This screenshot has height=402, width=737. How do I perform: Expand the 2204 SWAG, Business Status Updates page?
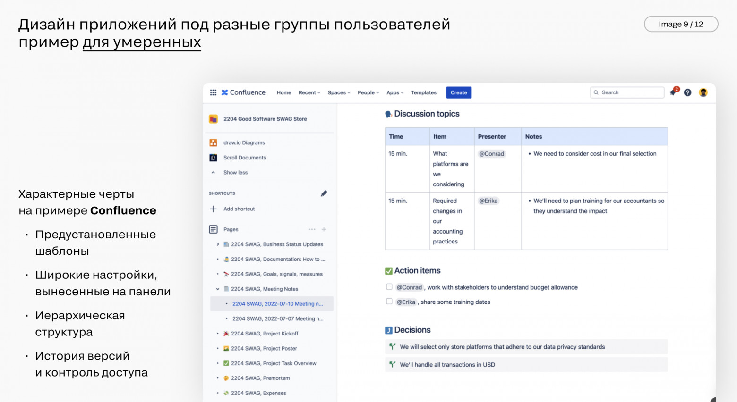click(x=218, y=244)
